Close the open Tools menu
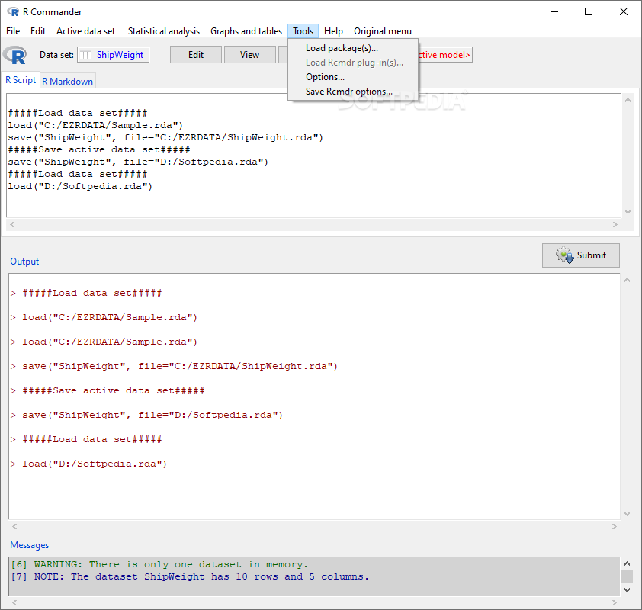 click(303, 31)
